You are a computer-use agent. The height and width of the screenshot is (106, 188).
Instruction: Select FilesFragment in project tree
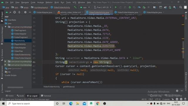(x=20, y=30)
